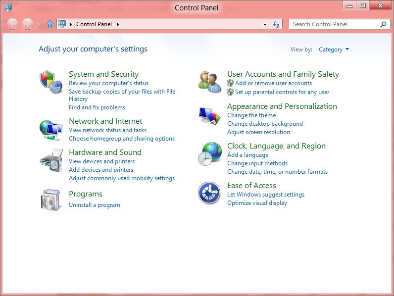Click the Hardware and Sound printer icon
The width and height of the screenshot is (394, 296).
[x=51, y=160]
